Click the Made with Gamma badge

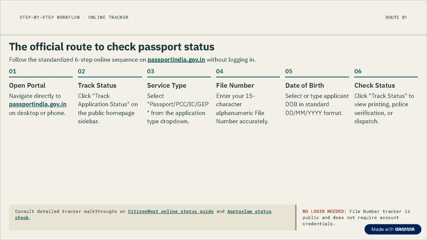pyautogui.click(x=393, y=229)
